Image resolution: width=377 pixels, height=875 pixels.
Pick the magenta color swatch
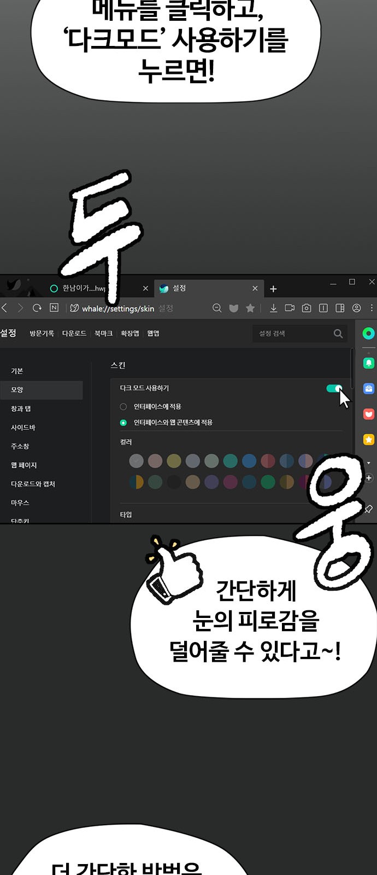pos(231,482)
